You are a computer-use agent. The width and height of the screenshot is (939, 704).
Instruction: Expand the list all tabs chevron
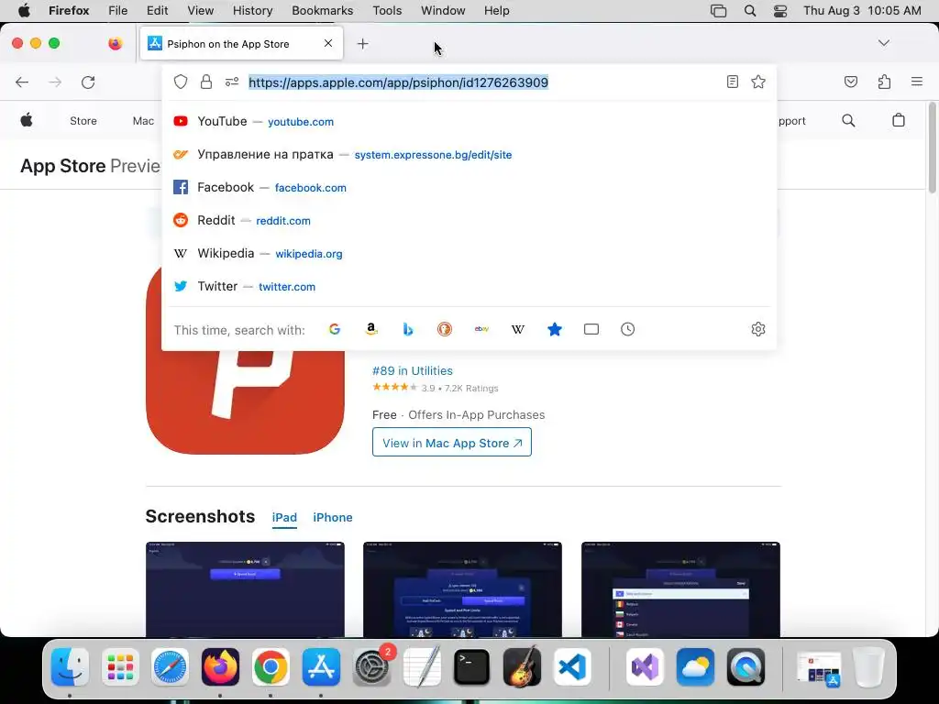point(883,43)
